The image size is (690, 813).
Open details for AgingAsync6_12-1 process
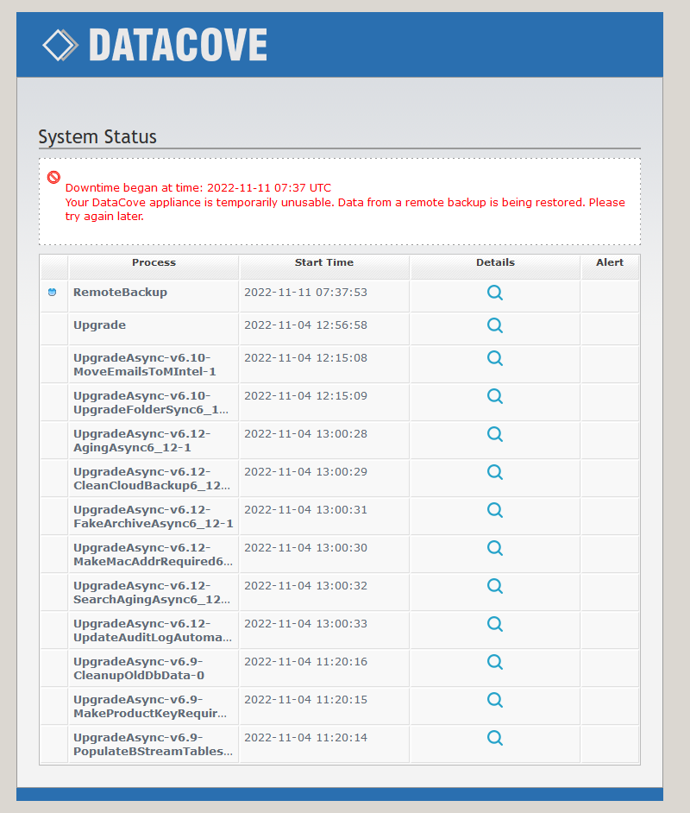tap(494, 434)
